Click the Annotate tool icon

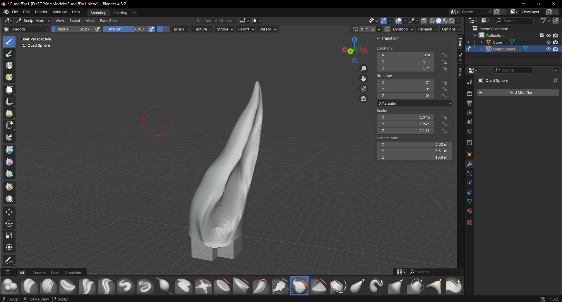coord(9,260)
